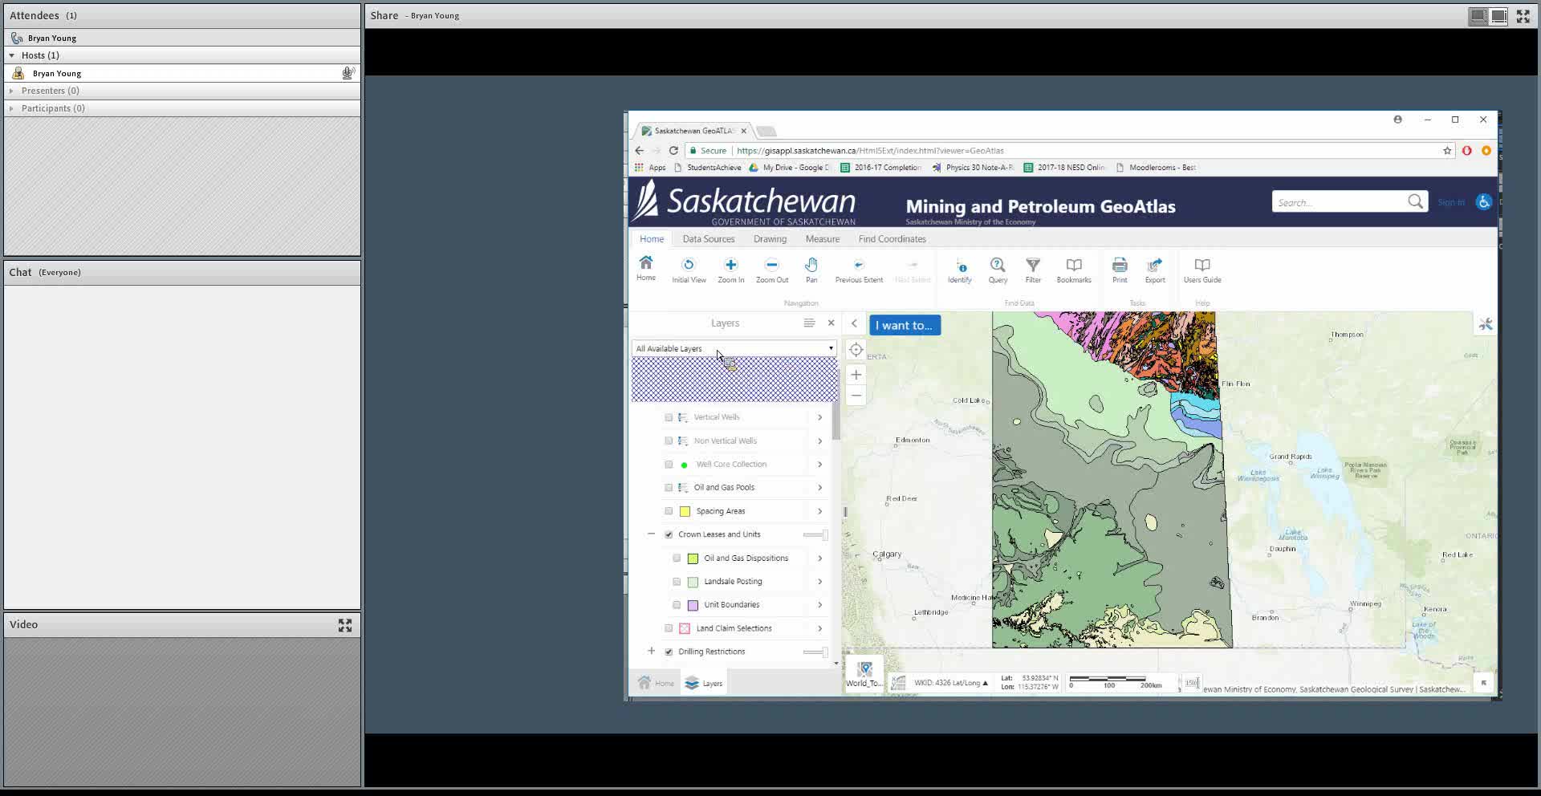
Task: Check the Oil and Gas Pools layer
Action: click(x=669, y=487)
